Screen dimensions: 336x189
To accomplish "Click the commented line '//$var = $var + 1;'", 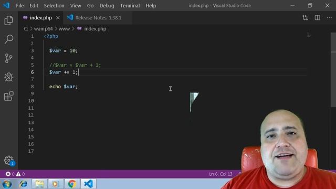I will (x=75, y=65).
